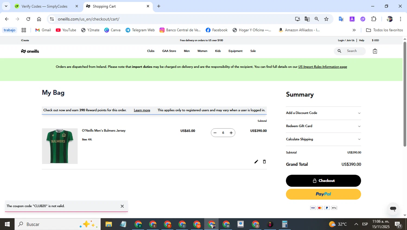Open the Telegram Web bookmark

click(140, 30)
